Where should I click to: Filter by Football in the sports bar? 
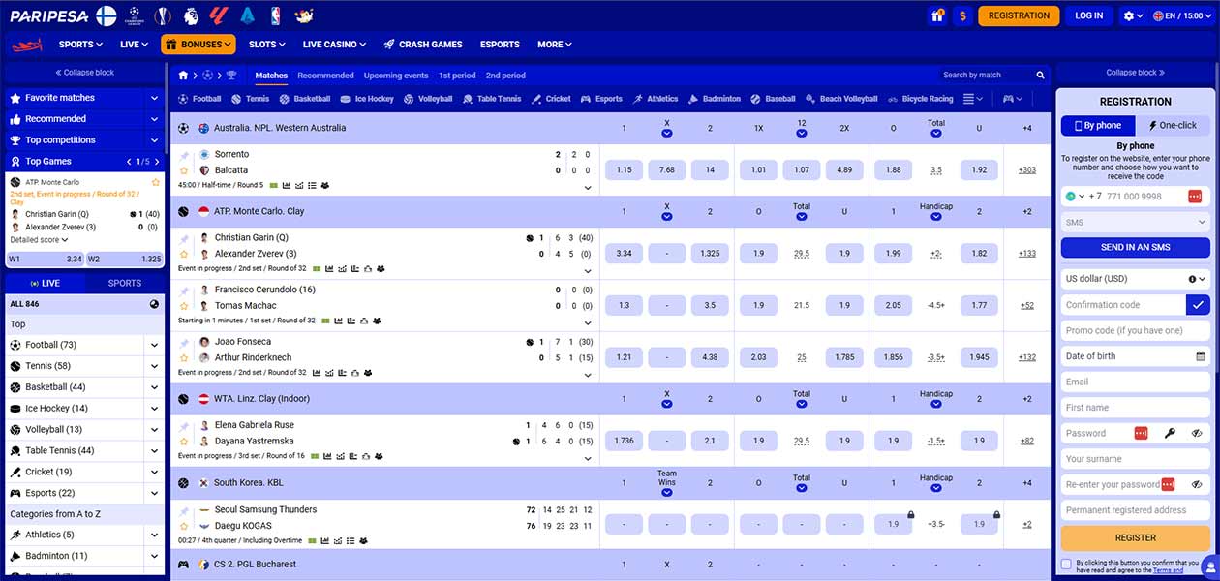tap(199, 99)
